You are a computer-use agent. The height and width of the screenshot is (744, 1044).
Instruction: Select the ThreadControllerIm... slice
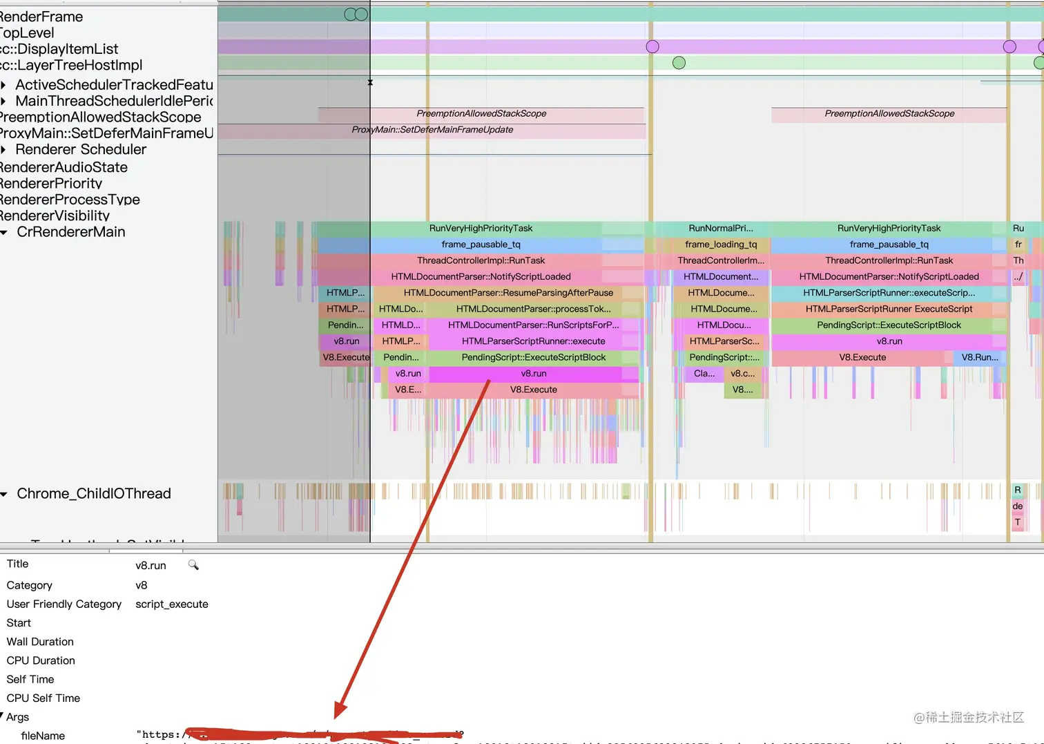pos(720,260)
